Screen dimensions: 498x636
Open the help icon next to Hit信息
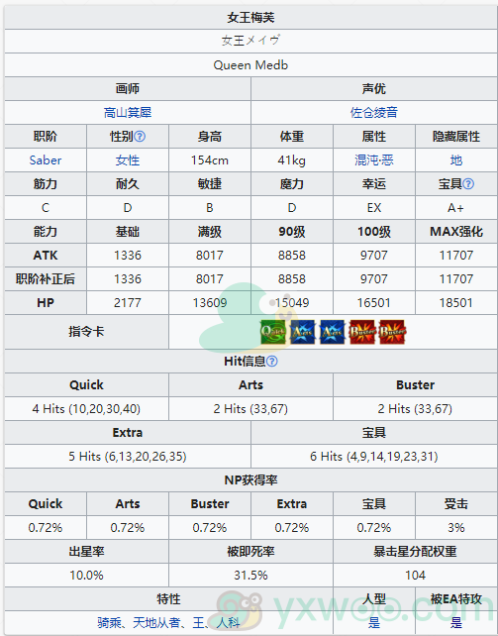[272, 361]
